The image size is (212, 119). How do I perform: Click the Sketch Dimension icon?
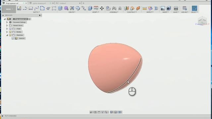point(54,8)
